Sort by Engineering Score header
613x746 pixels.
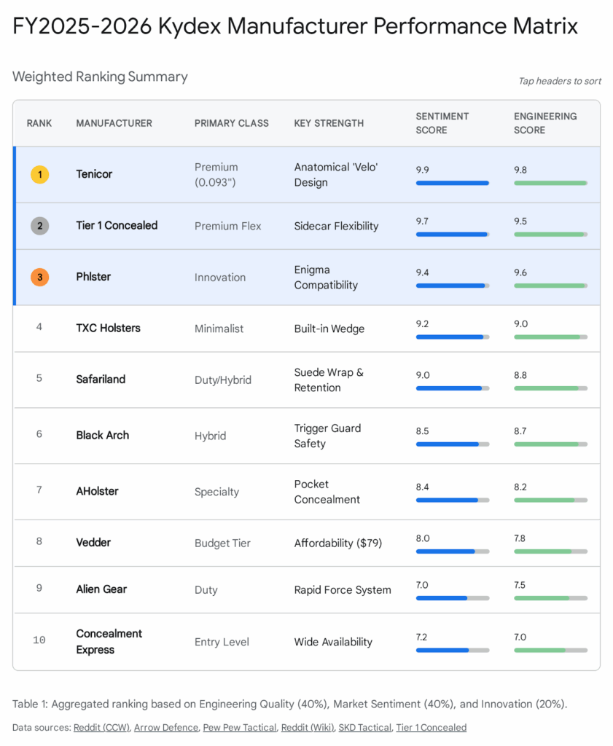(x=545, y=123)
